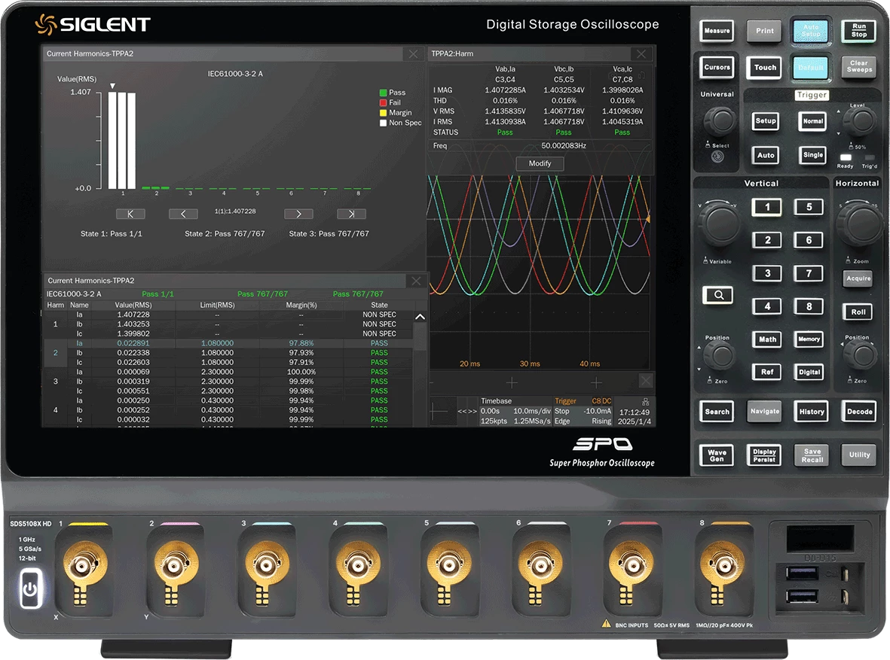Open the Decode menu

[x=859, y=412]
